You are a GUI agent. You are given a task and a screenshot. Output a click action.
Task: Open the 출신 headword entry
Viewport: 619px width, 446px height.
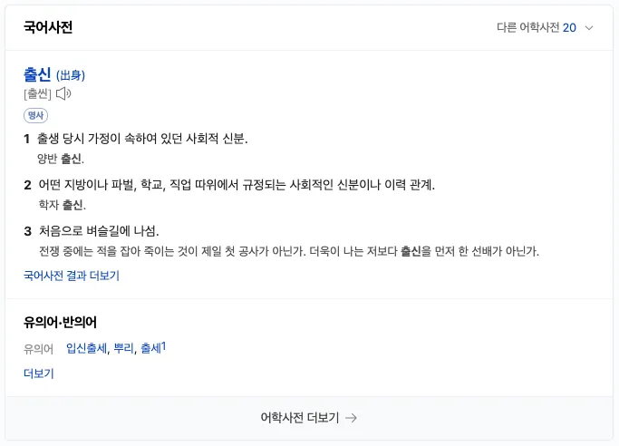click(37, 74)
